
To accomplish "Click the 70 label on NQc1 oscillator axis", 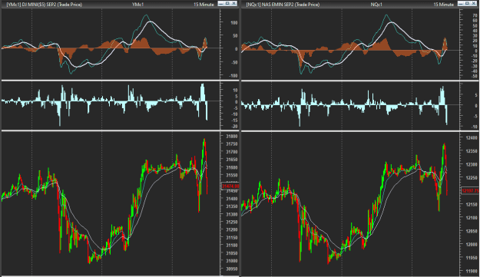I will click(475, 15).
